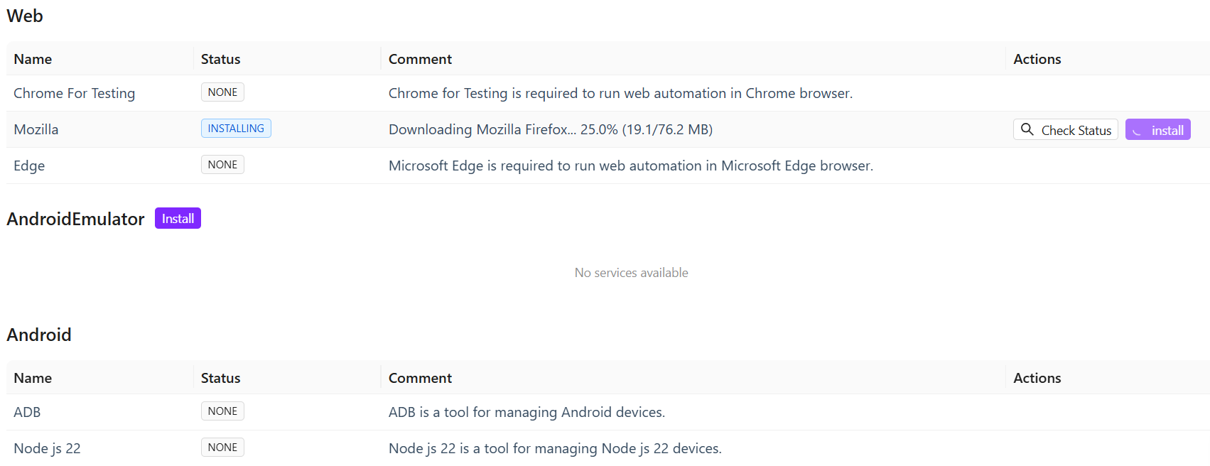Select the Chrome For Testing row name
The width and height of the screenshot is (1210, 466).
(x=74, y=93)
